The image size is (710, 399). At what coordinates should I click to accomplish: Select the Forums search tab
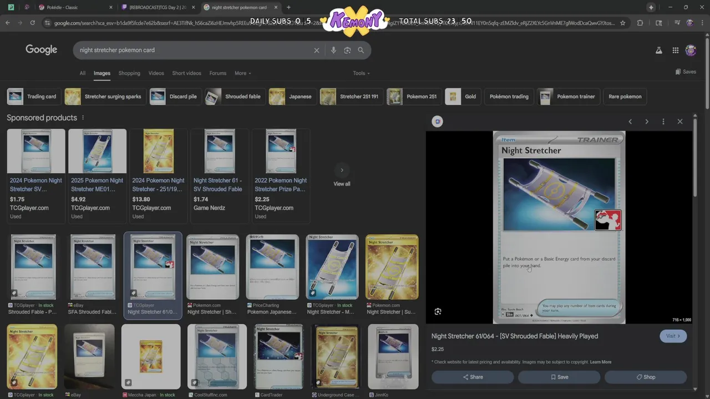[x=217, y=73]
